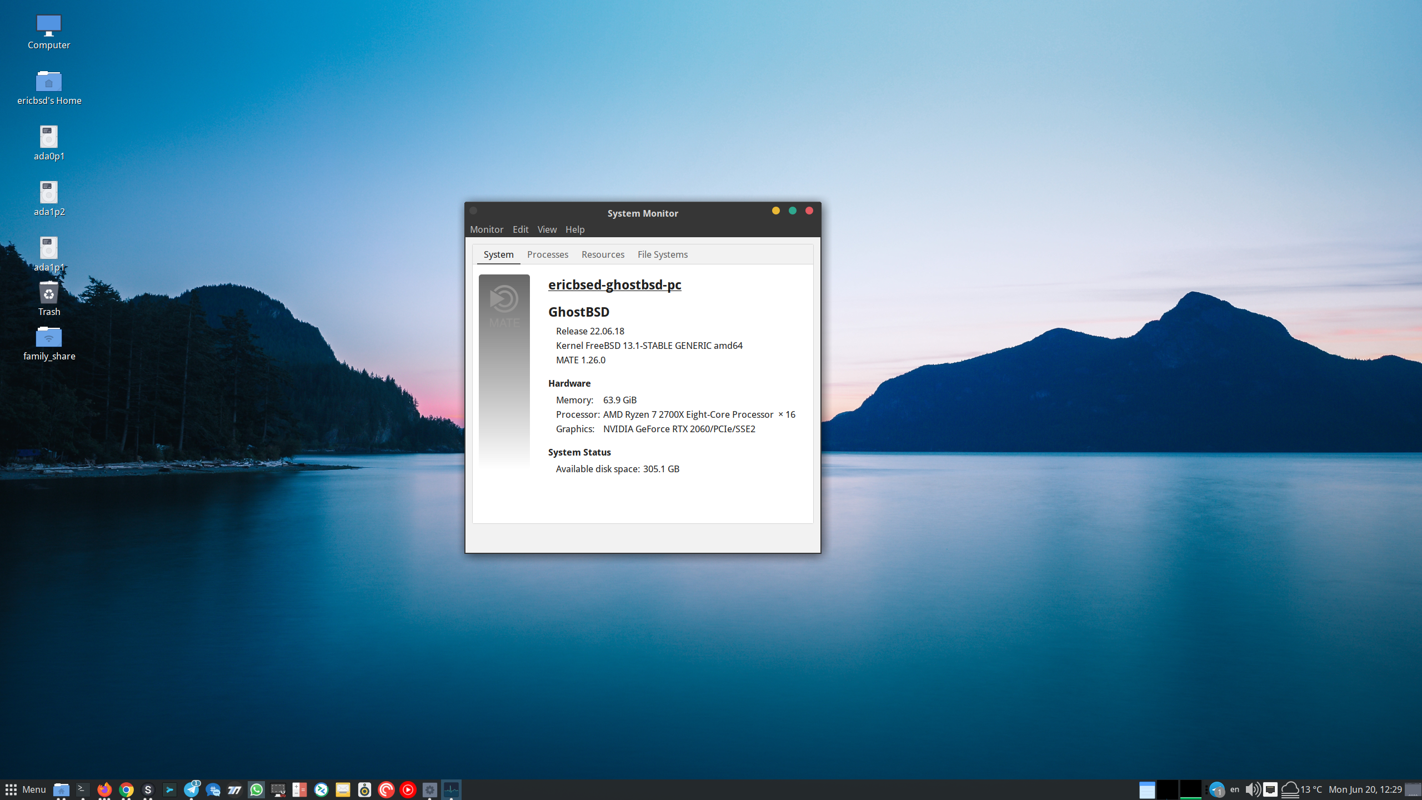Click the MATE 1.26.0 version text
This screenshot has width=1422, height=800.
coord(580,360)
